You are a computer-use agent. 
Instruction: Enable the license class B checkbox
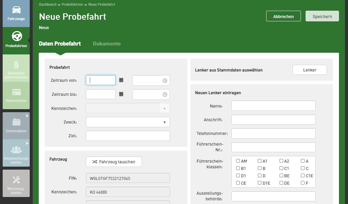[x=260, y=168]
